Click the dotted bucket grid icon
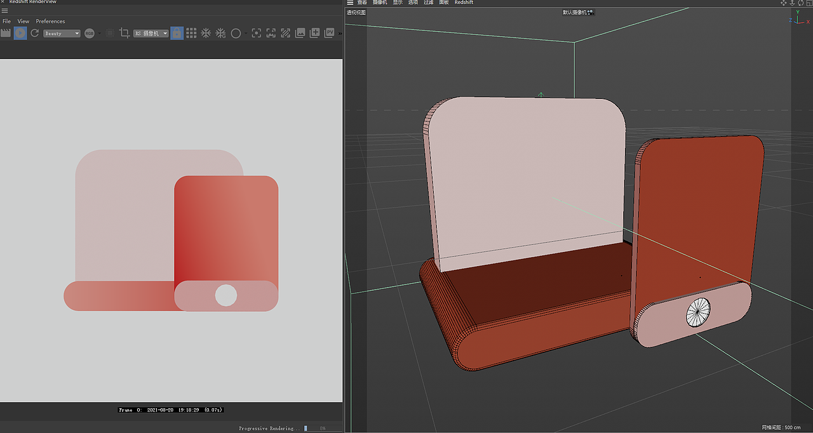 [x=110, y=33]
